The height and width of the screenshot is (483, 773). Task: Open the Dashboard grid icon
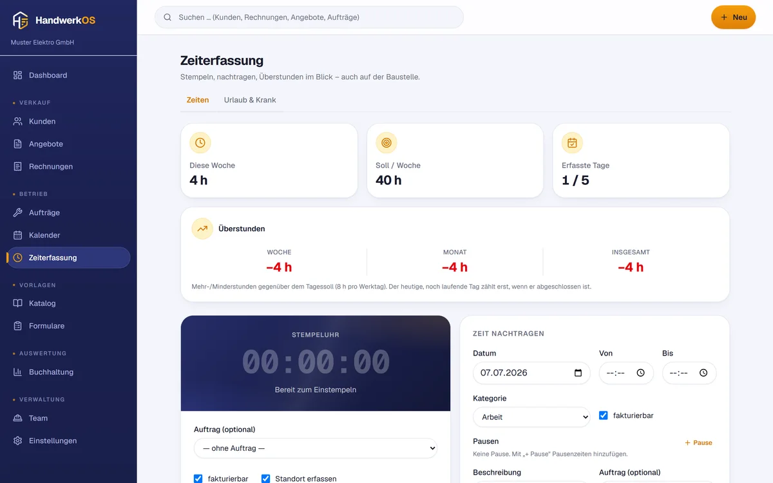[x=18, y=75]
